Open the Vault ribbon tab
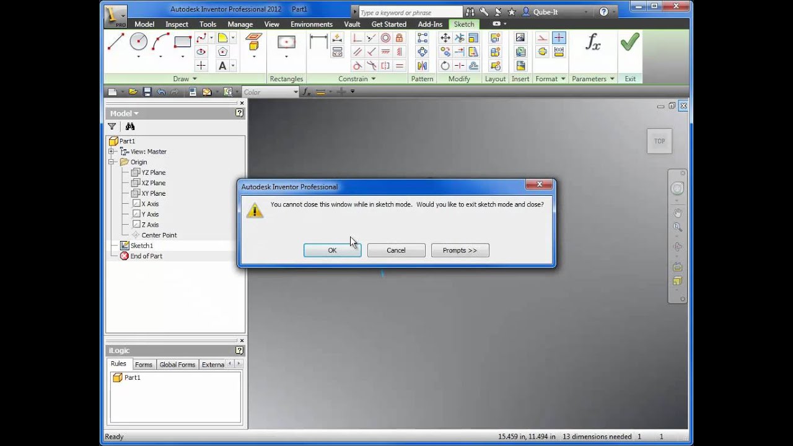793x446 pixels. click(x=352, y=24)
